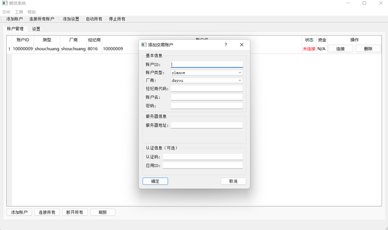Click the 资金 column header
388x230 pixels.
pyautogui.click(x=322, y=40)
